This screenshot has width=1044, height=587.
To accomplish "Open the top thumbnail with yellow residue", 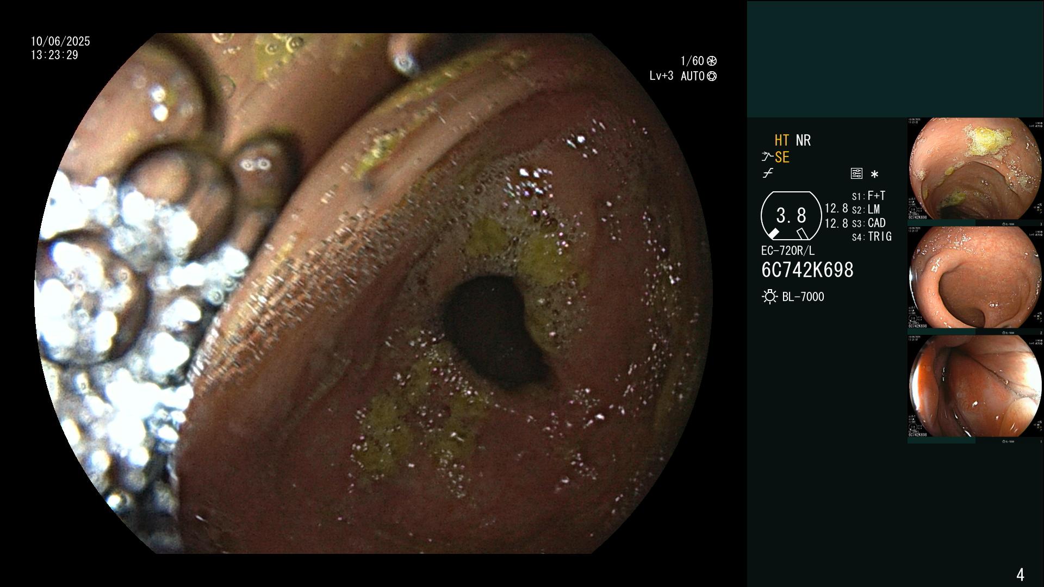I will (x=975, y=169).
